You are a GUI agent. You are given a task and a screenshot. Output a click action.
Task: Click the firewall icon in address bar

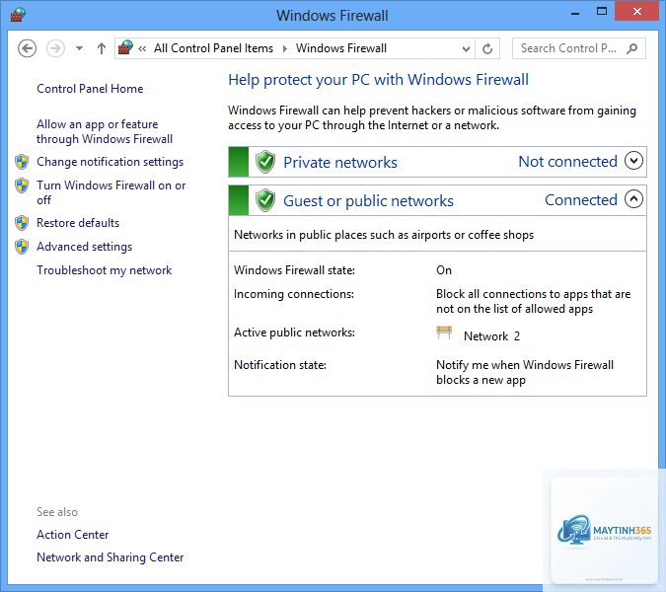[x=125, y=47]
